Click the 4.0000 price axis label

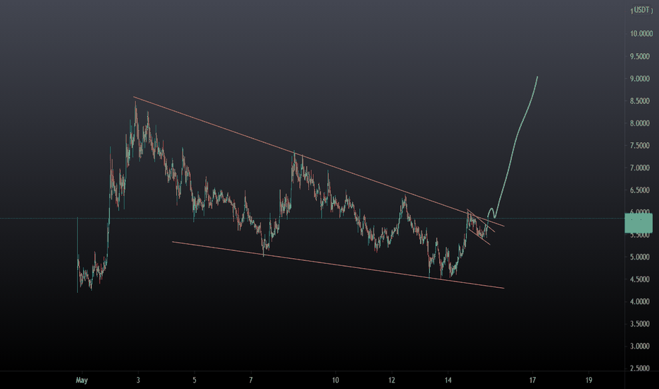pos(639,301)
